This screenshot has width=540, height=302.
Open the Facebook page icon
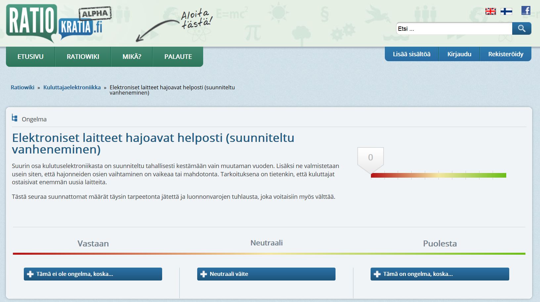526,11
